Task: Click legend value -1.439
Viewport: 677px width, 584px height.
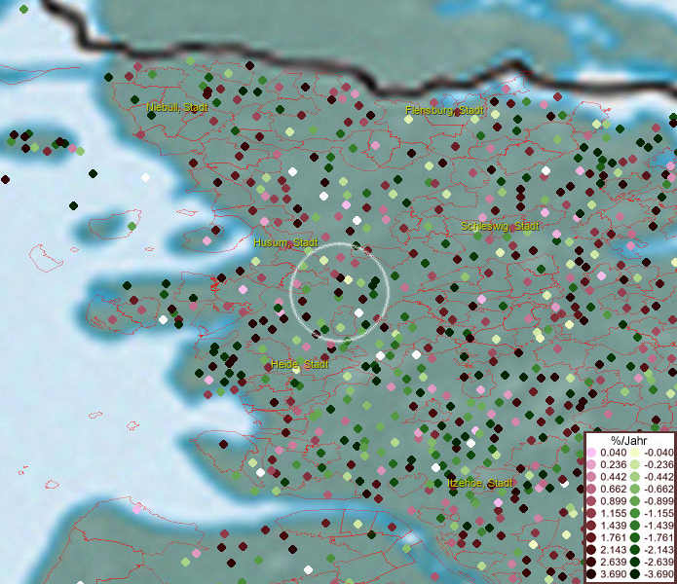Action: (658, 526)
